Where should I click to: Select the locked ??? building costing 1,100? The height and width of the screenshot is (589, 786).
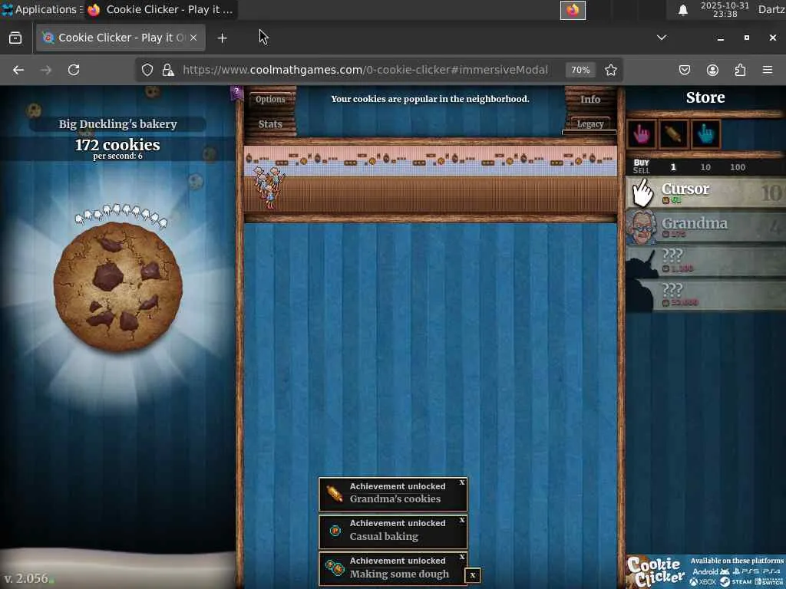[705, 261]
